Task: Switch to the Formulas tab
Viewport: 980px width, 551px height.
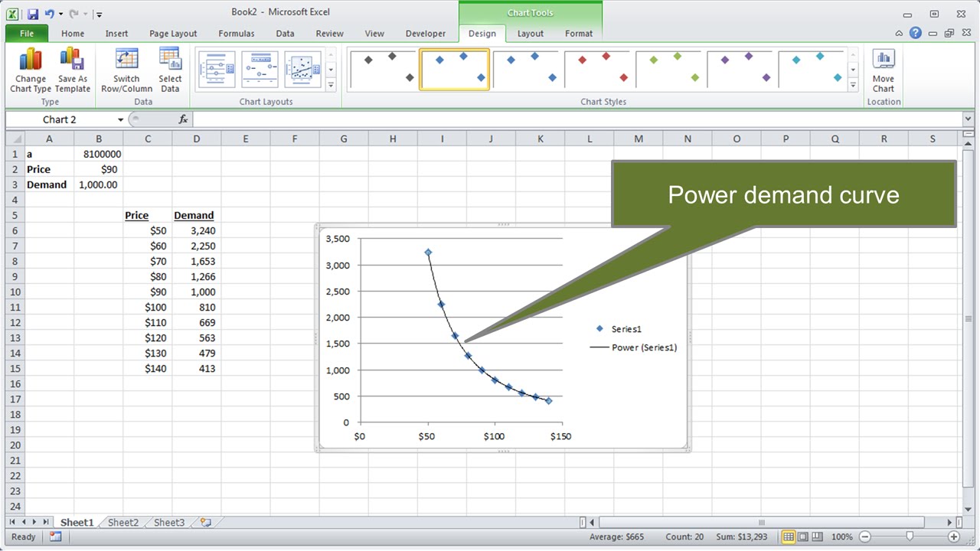Action: tap(237, 34)
